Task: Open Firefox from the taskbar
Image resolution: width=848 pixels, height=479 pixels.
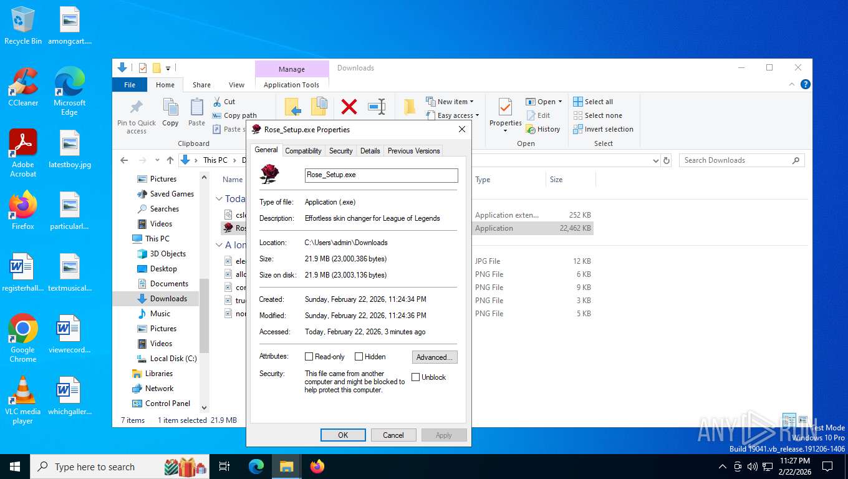Action: 317,467
